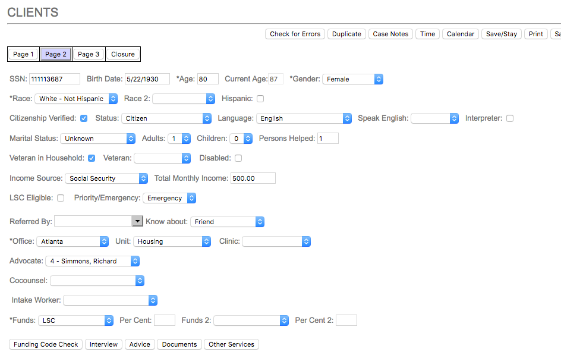The width and height of the screenshot is (561, 355).
Task: Click the Check for Errors button
Action: 295,34
